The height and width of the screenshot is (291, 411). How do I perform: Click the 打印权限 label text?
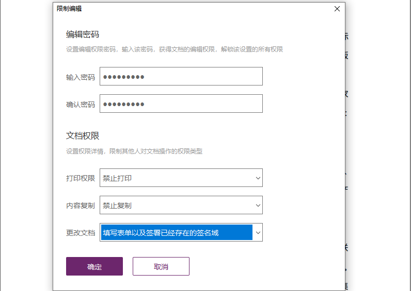point(81,178)
